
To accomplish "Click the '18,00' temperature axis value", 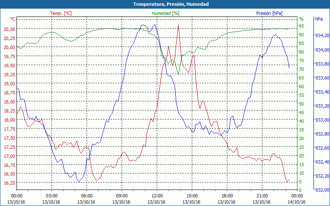I will tap(9, 120).
